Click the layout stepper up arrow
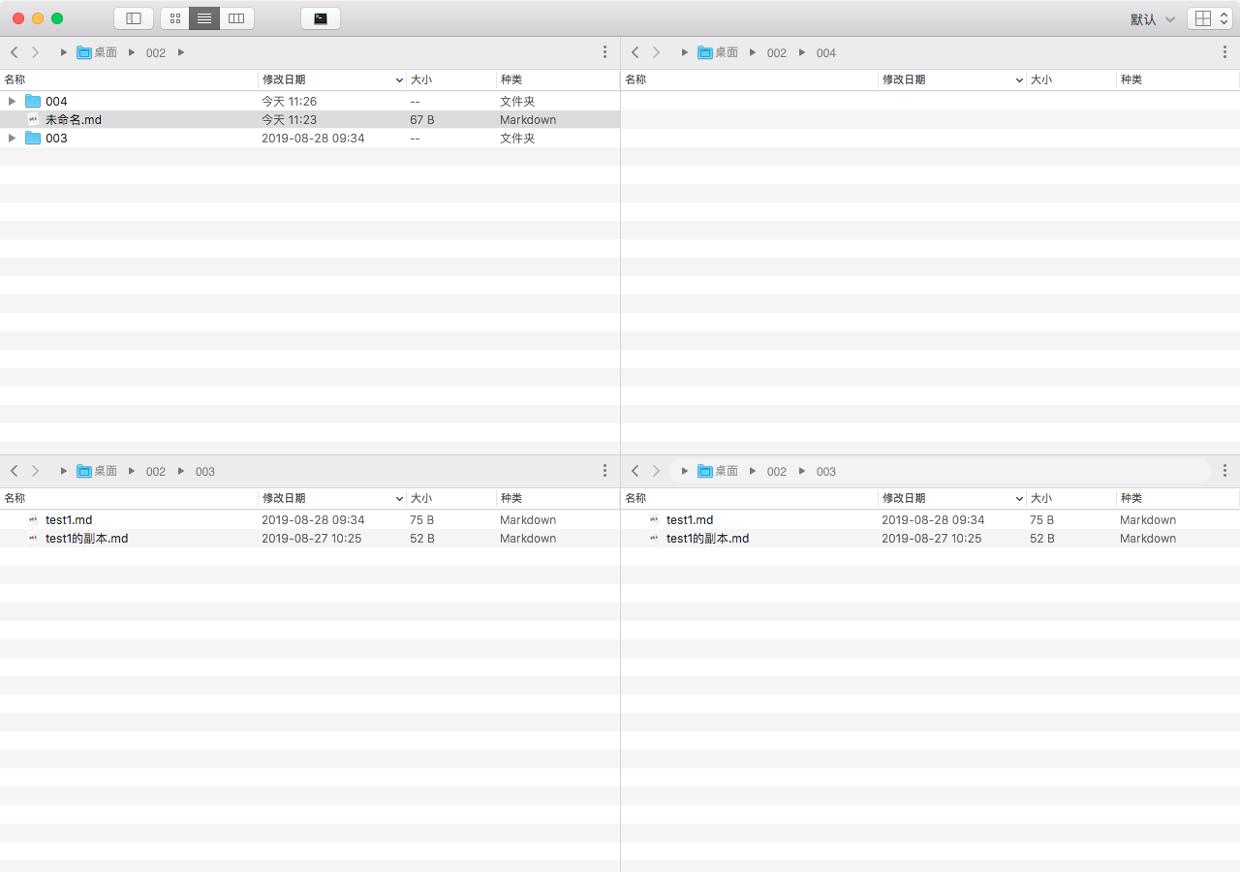 coord(1223,14)
